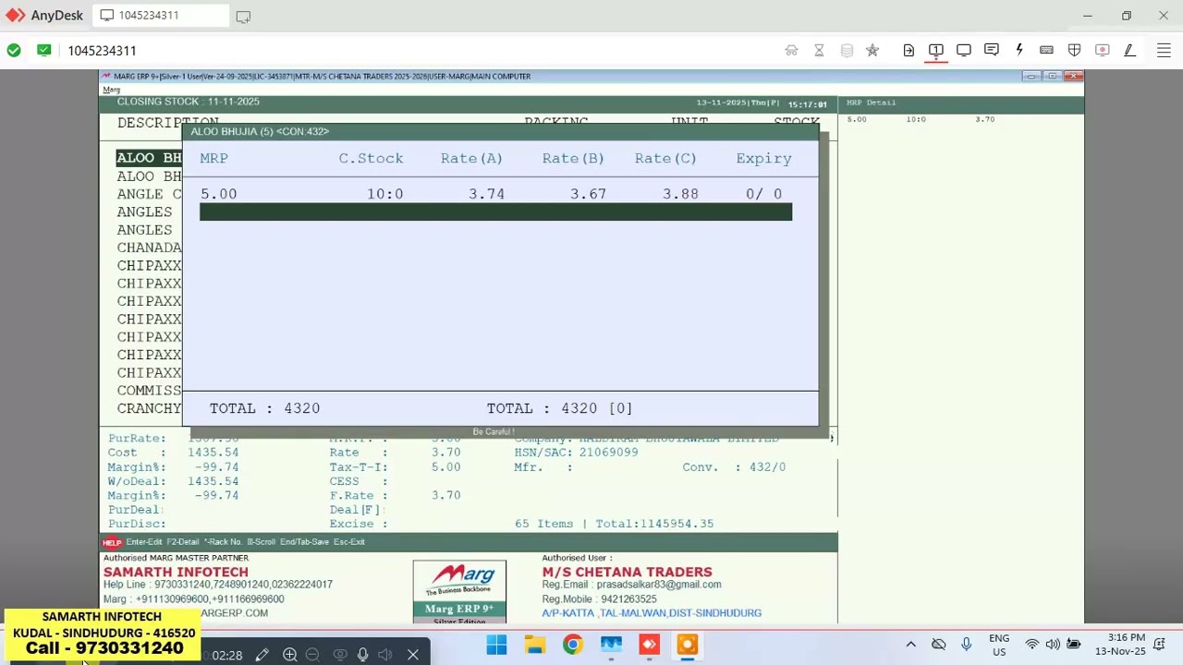Screen dimensions: 1183x665
Task: Open Google Chrome from taskbar
Action: click(x=573, y=645)
